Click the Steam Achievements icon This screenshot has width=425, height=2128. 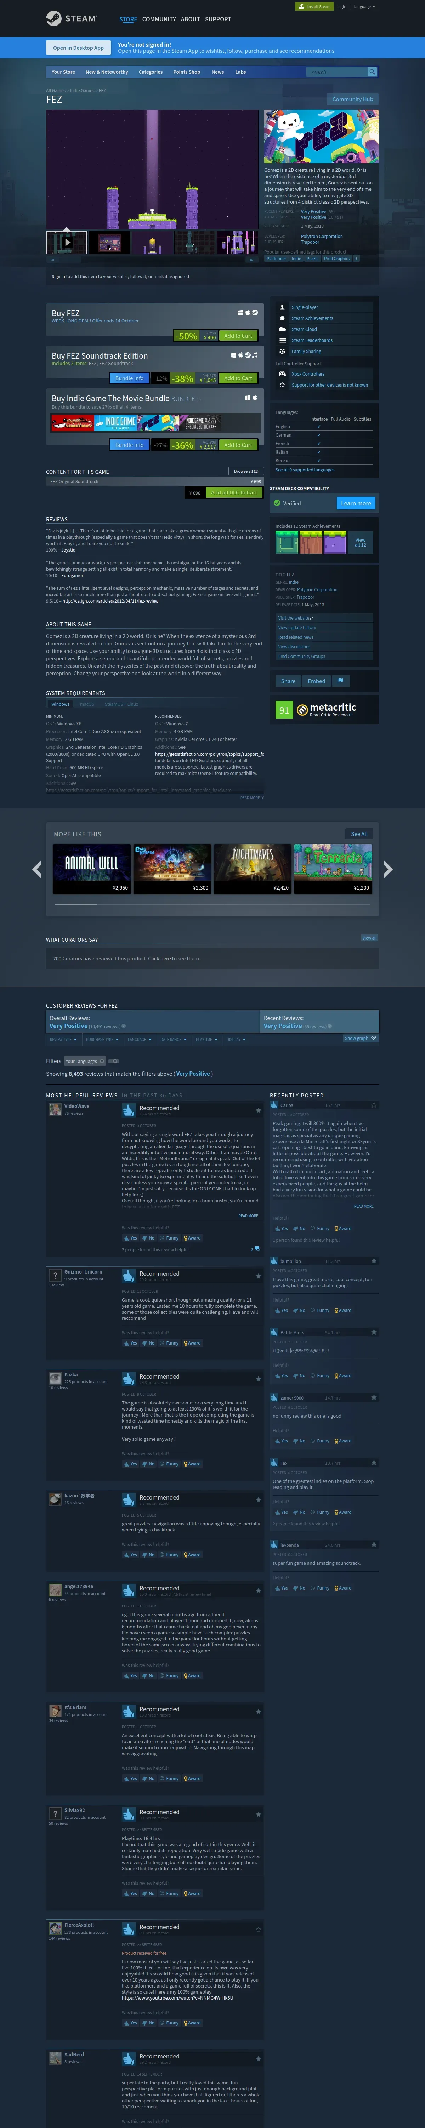pos(282,318)
